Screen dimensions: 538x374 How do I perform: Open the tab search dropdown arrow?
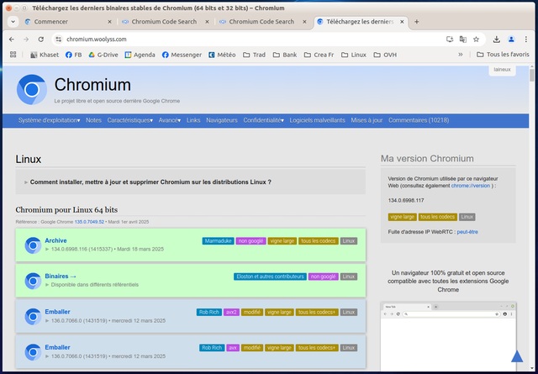click(x=13, y=22)
